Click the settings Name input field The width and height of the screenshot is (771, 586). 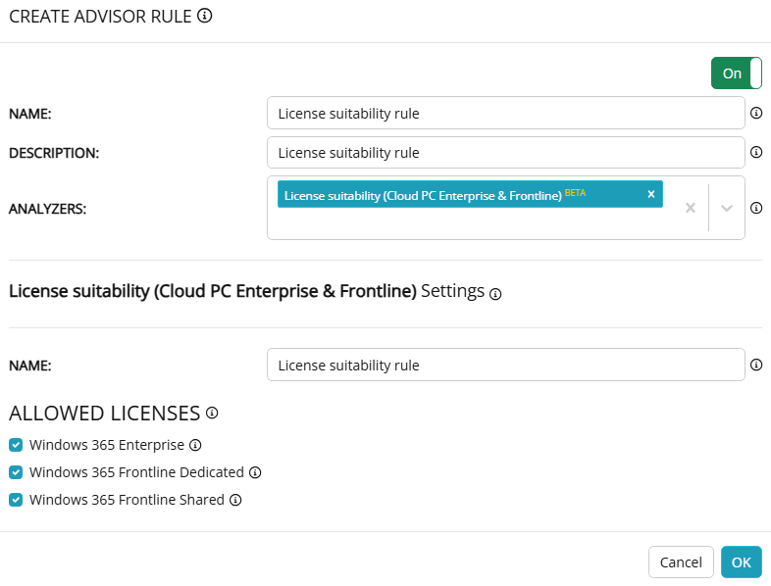click(505, 365)
